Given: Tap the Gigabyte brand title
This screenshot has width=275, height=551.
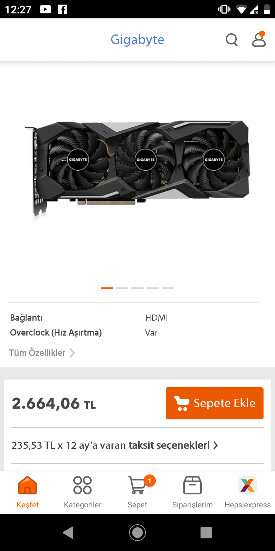Looking at the screenshot, I should click(137, 39).
